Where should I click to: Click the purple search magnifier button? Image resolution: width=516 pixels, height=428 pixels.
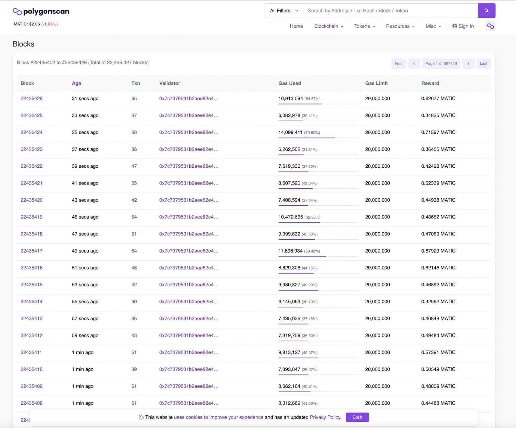tap(486, 11)
